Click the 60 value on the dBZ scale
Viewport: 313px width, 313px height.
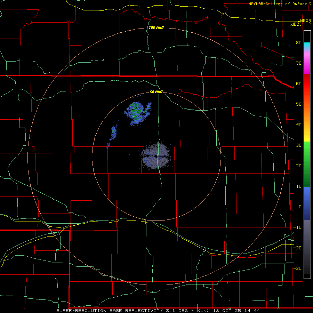coord(299,83)
